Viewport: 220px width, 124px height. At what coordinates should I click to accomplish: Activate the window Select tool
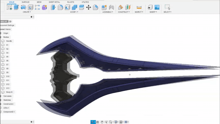point(167,7)
